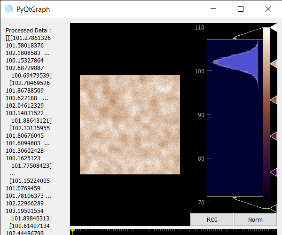Click the PyQtGraph title bar icon
The width and height of the screenshot is (282, 235).
click(8, 9)
